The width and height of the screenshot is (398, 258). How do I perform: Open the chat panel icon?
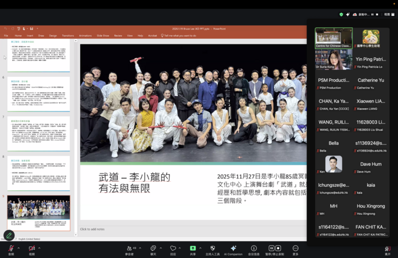coord(153,248)
